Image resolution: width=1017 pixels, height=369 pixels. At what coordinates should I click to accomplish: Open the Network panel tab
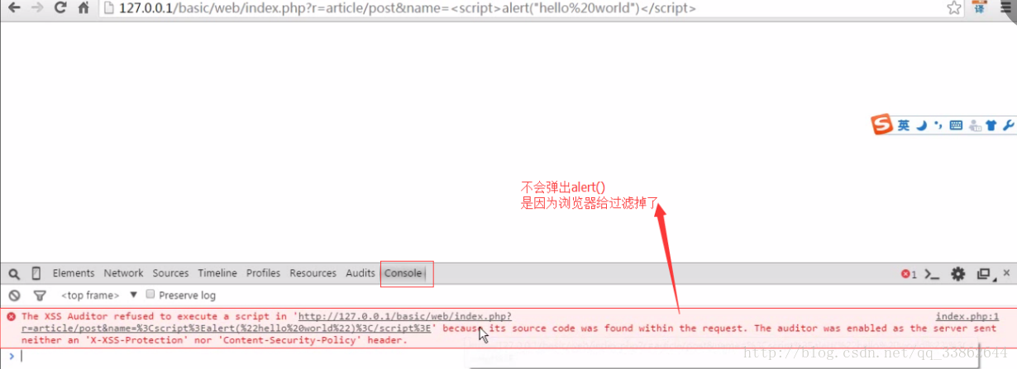(x=123, y=273)
